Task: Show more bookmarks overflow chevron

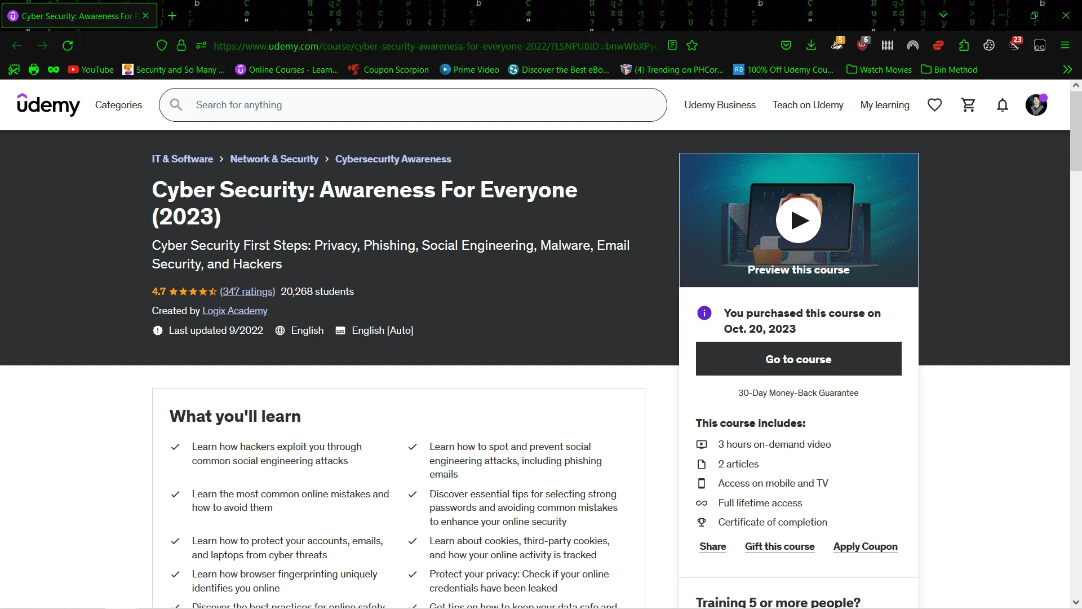Action: point(1067,70)
